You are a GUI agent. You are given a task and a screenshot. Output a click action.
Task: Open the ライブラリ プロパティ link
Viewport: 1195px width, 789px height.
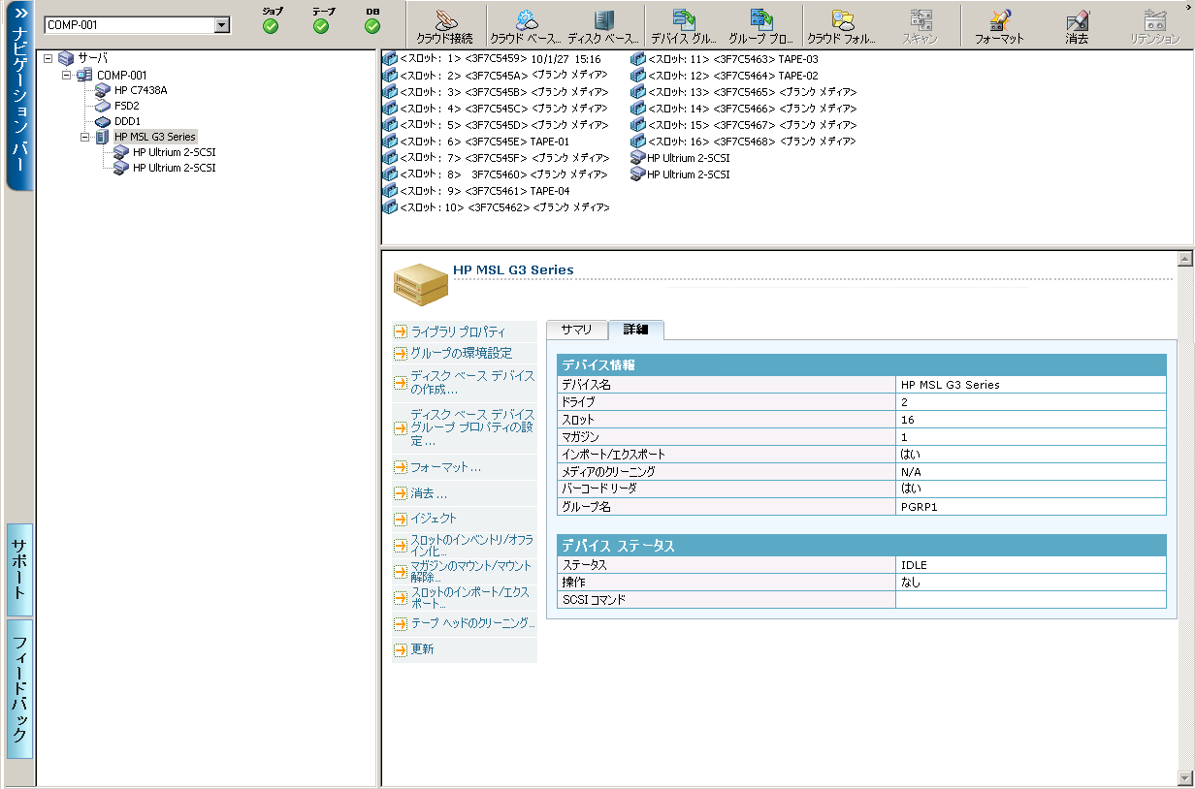(458, 331)
